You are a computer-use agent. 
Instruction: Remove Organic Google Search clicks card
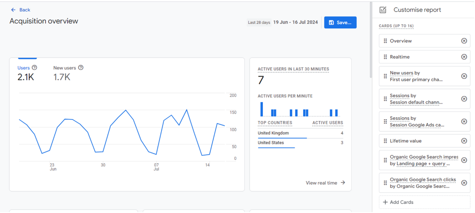tap(464, 183)
